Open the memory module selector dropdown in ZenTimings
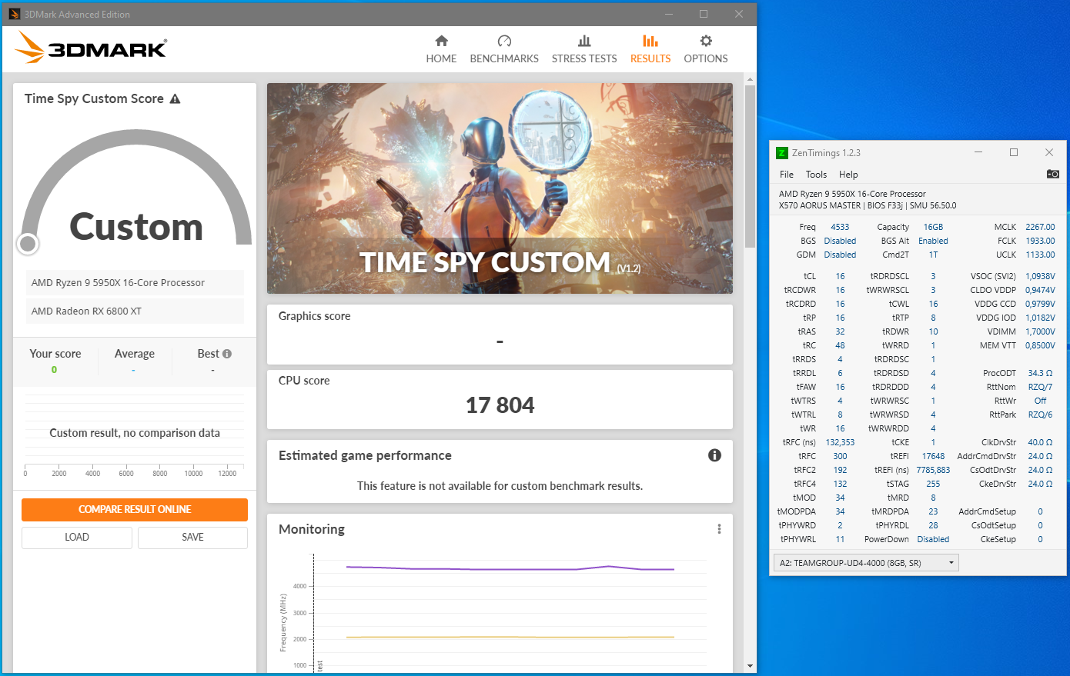1070x676 pixels. 866,563
